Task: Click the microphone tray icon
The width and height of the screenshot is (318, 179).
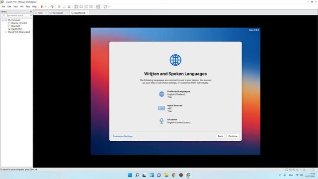Action: point(285,175)
